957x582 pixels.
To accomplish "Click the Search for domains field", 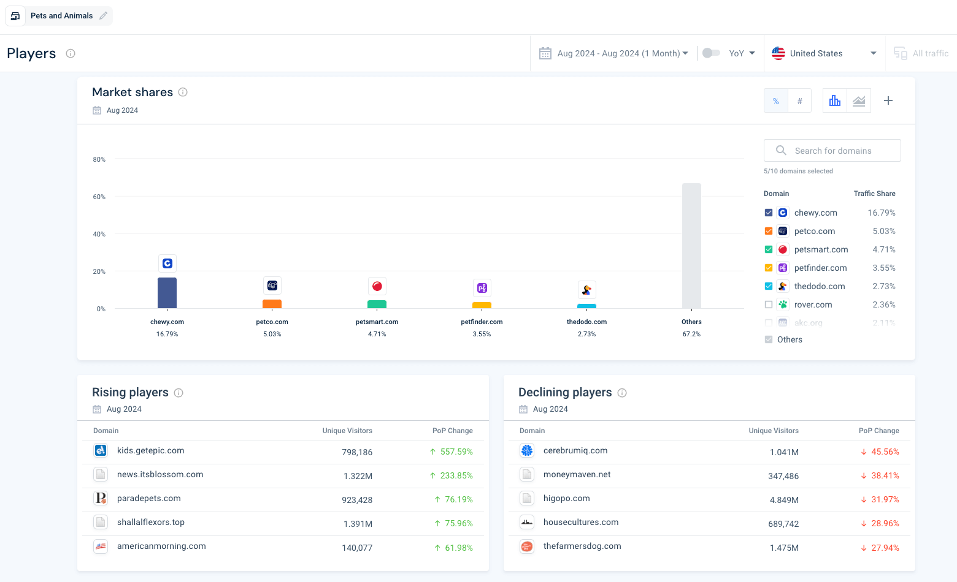I will [832, 150].
